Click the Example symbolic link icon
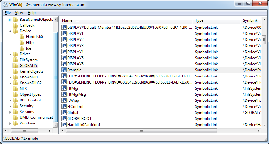 [64, 70]
